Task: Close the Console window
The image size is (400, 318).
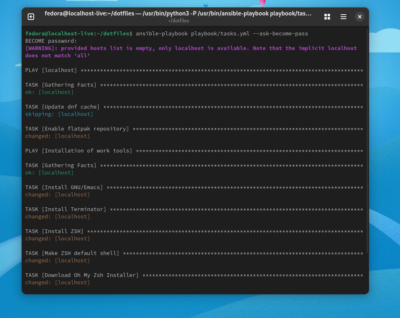Action: coord(360,17)
